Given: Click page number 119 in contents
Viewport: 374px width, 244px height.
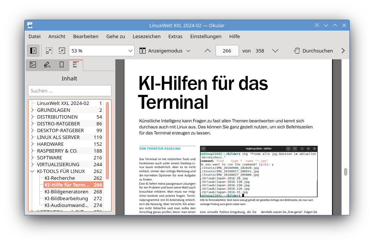Looking at the screenshot, I should pyautogui.click(x=98, y=137).
